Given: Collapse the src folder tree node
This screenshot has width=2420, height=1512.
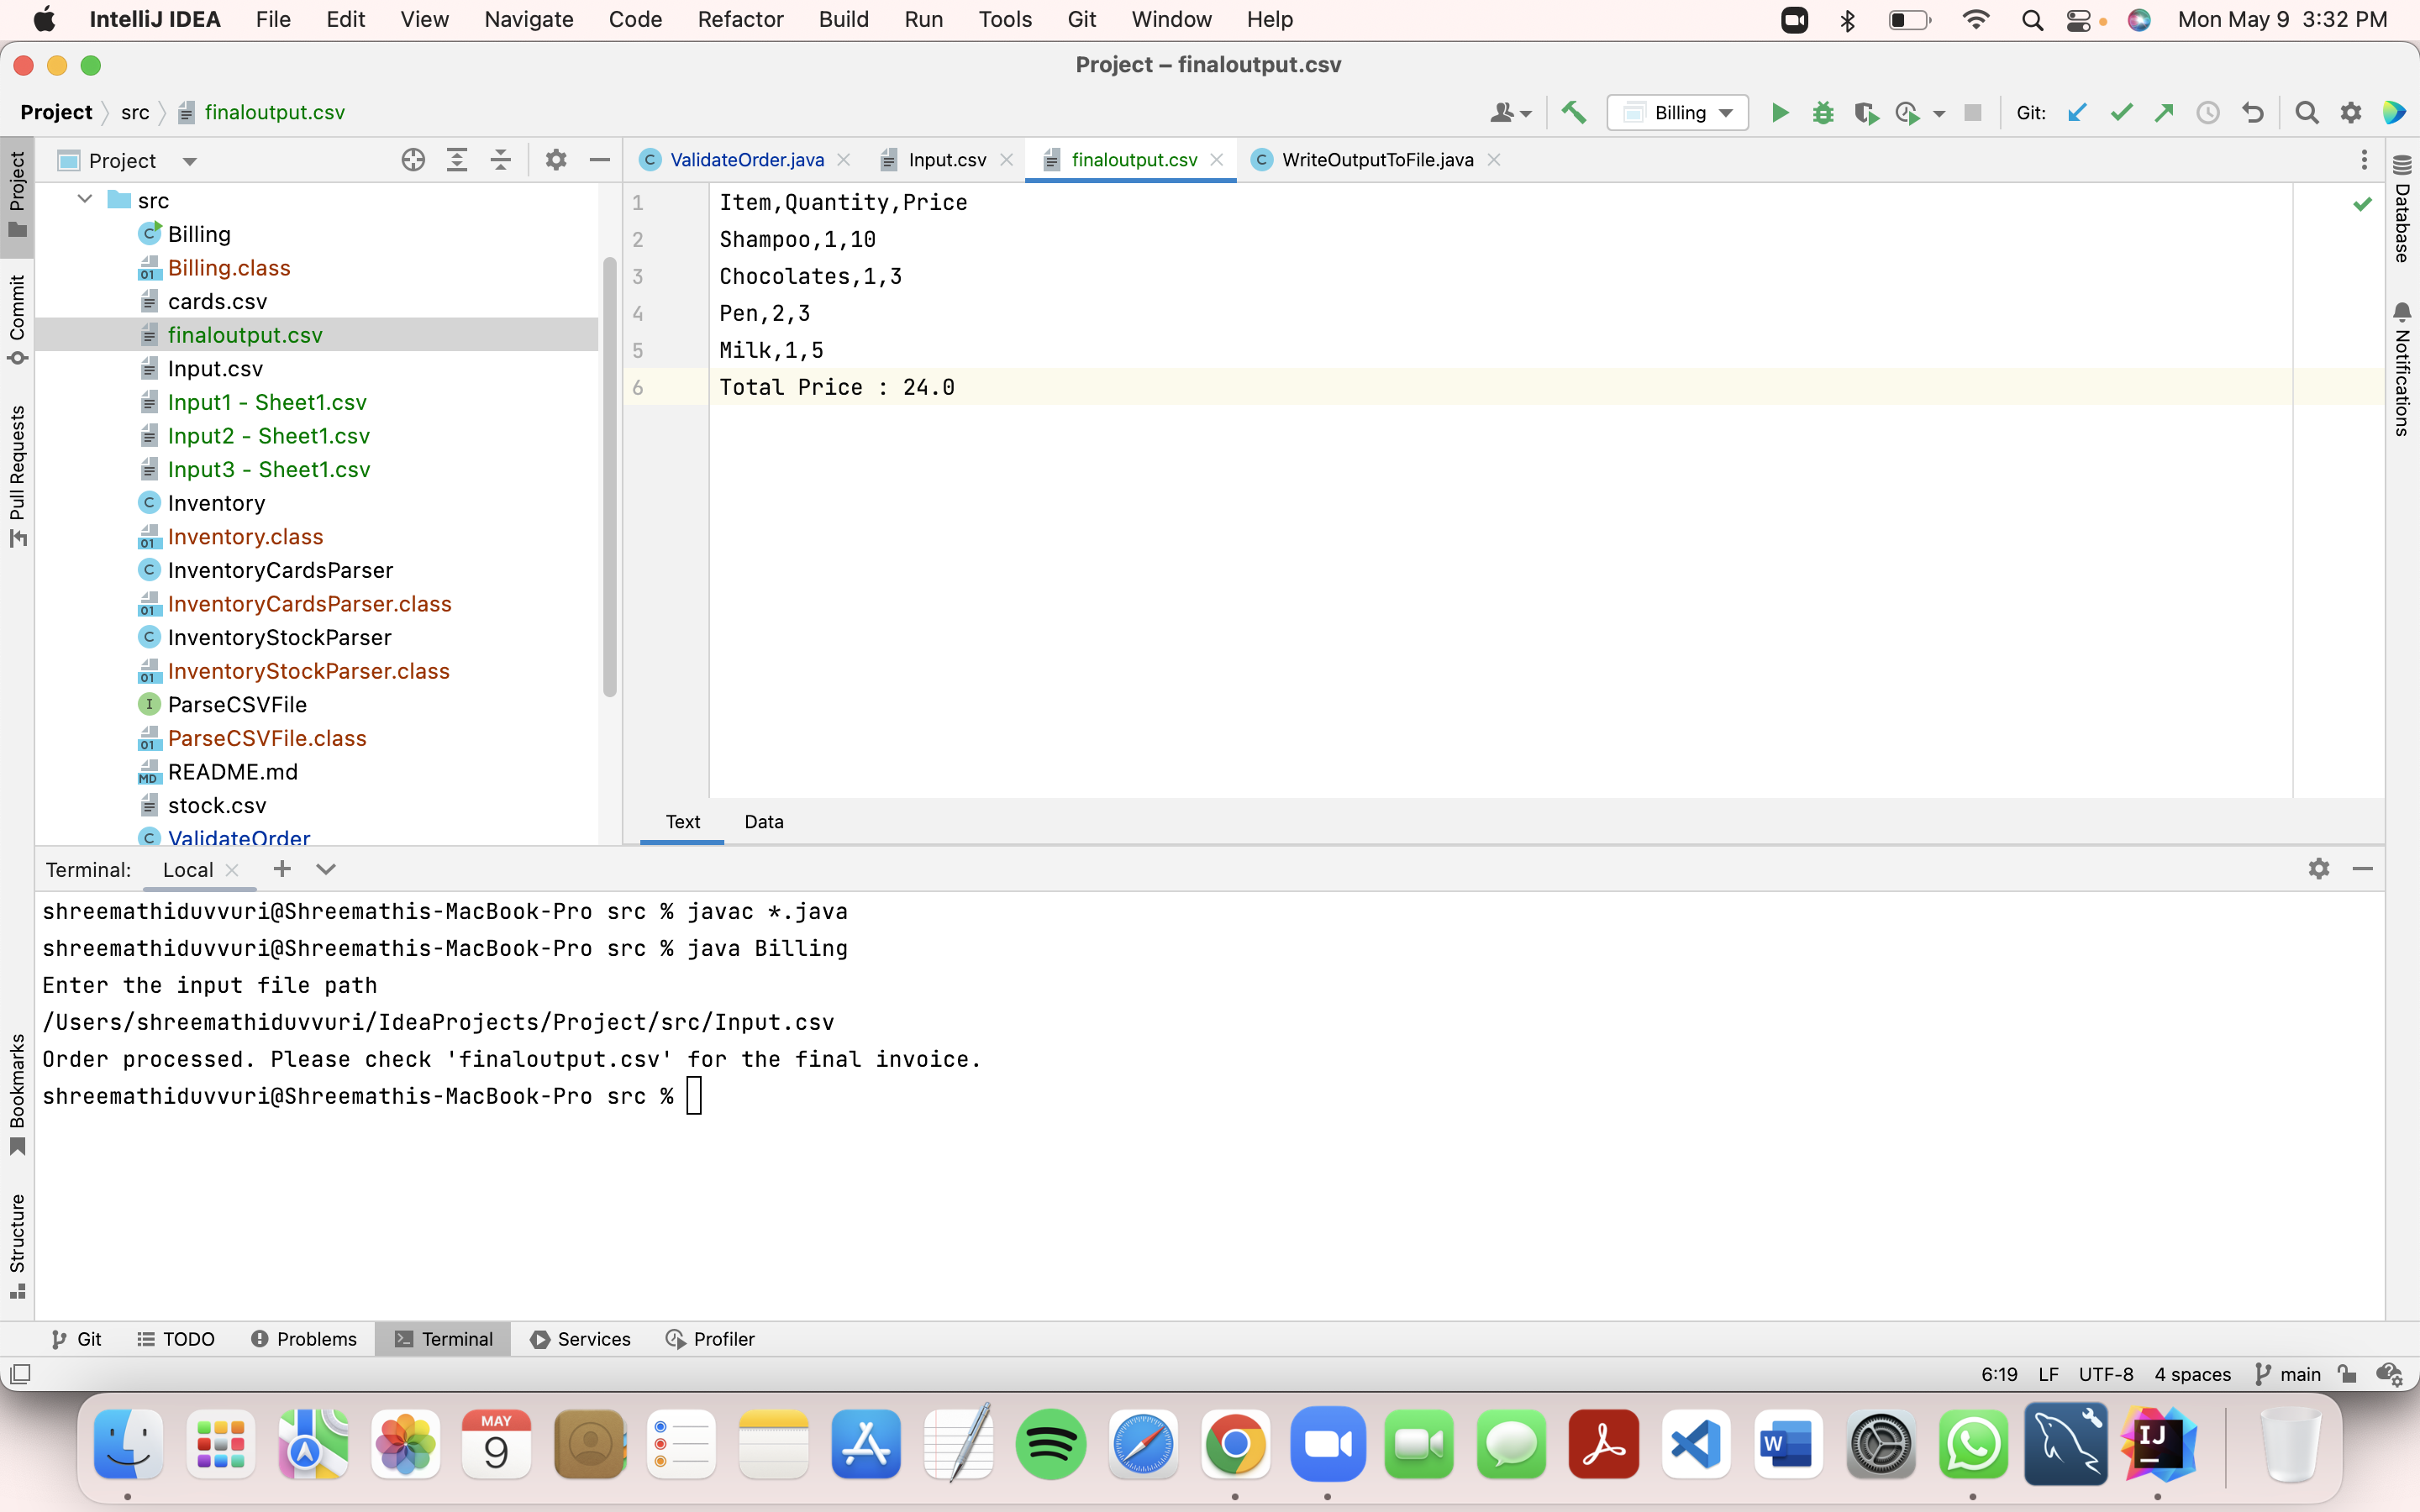Looking at the screenshot, I should (85, 200).
